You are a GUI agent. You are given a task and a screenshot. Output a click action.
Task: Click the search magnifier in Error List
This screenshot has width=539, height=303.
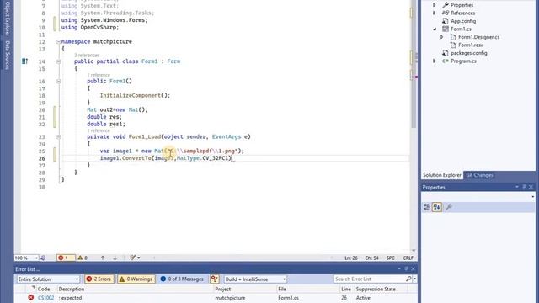pyautogui.click(x=408, y=279)
